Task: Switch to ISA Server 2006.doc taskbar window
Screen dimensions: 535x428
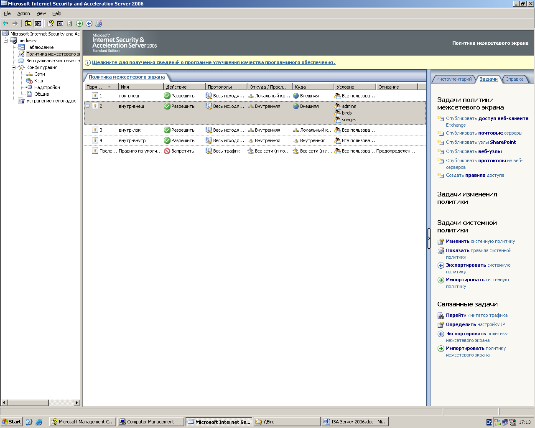Action: (355, 422)
